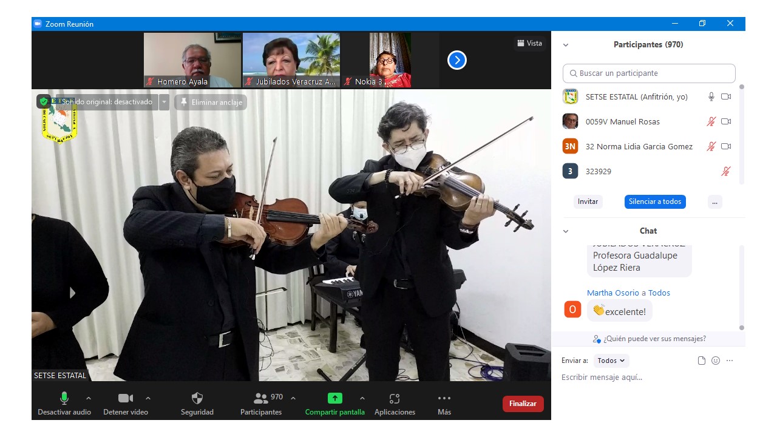Screen dimensions: 777x437
Task: Click sender name Martha Osorio in chat
Action: pyautogui.click(x=613, y=293)
